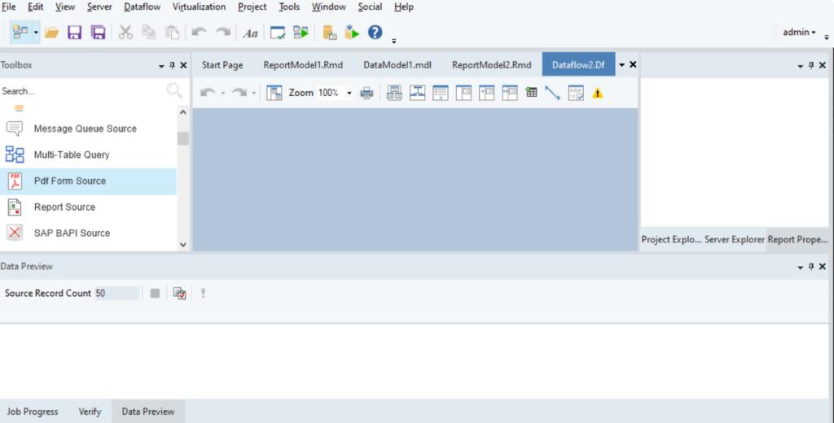The width and height of the screenshot is (834, 423).
Task: Pin the Toolbox panel with pushpin
Action: [172, 65]
